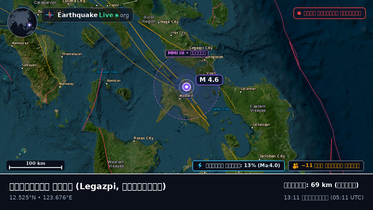The image size is (373, 210).
Task: Click the green dot in the Live logo
Action: coord(117,15)
